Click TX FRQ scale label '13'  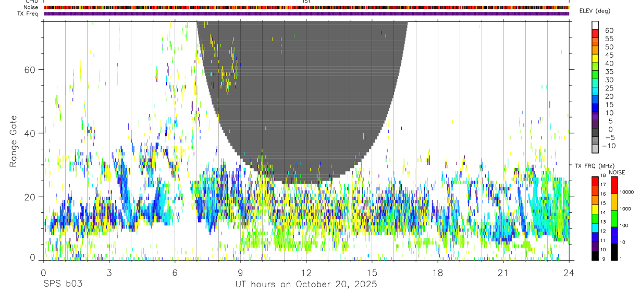click(602, 222)
